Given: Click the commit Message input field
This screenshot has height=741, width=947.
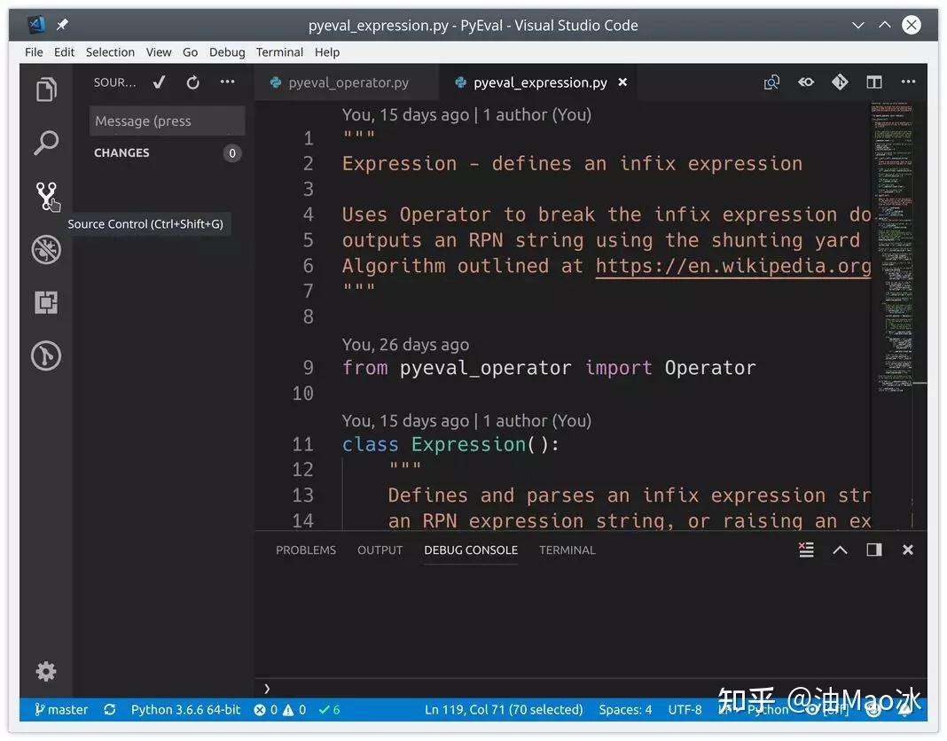Looking at the screenshot, I should [167, 121].
